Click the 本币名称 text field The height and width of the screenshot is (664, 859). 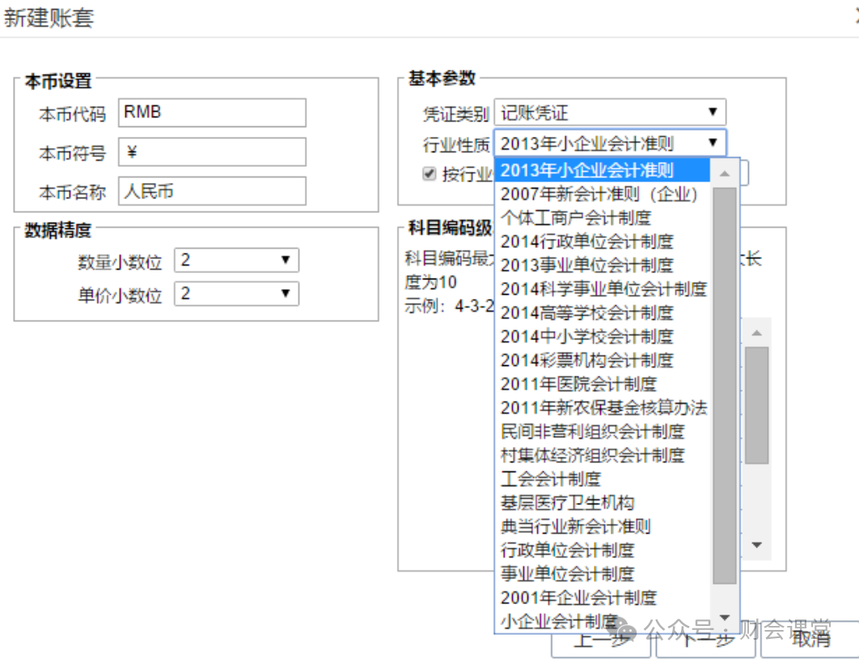click(212, 191)
